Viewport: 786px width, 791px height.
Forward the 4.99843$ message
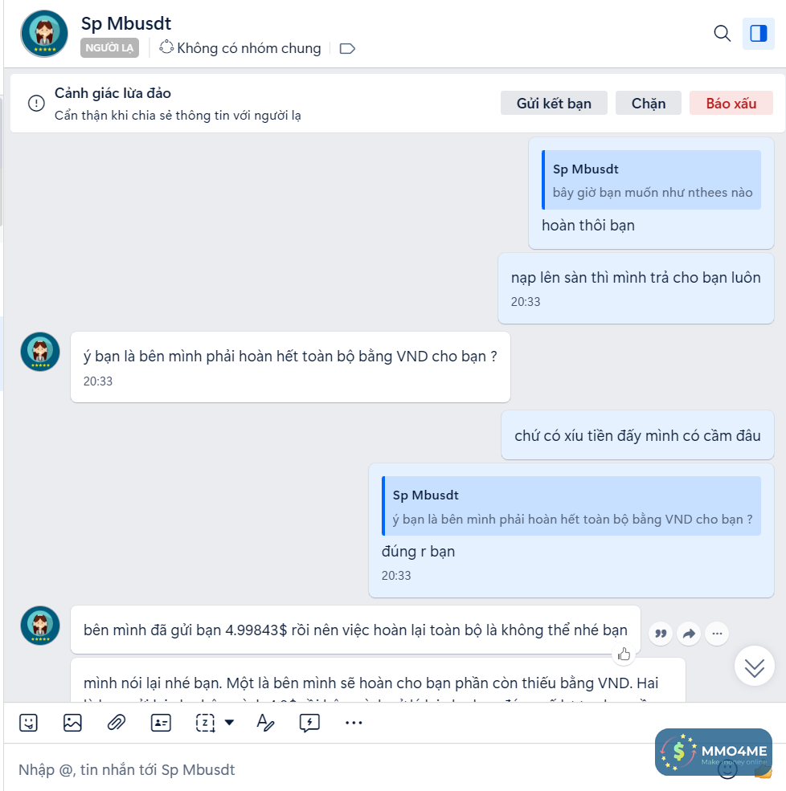click(x=689, y=633)
